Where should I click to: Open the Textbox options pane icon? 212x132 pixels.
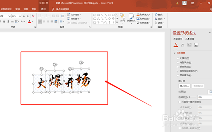[x=189, y=45]
